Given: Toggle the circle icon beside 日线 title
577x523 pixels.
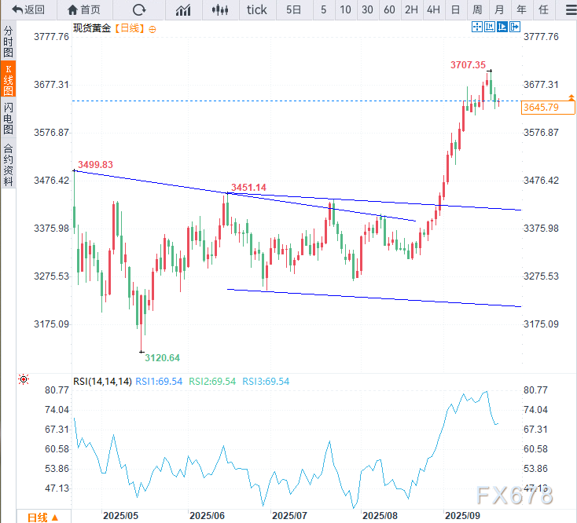Looking at the screenshot, I should pyautogui.click(x=153, y=28).
